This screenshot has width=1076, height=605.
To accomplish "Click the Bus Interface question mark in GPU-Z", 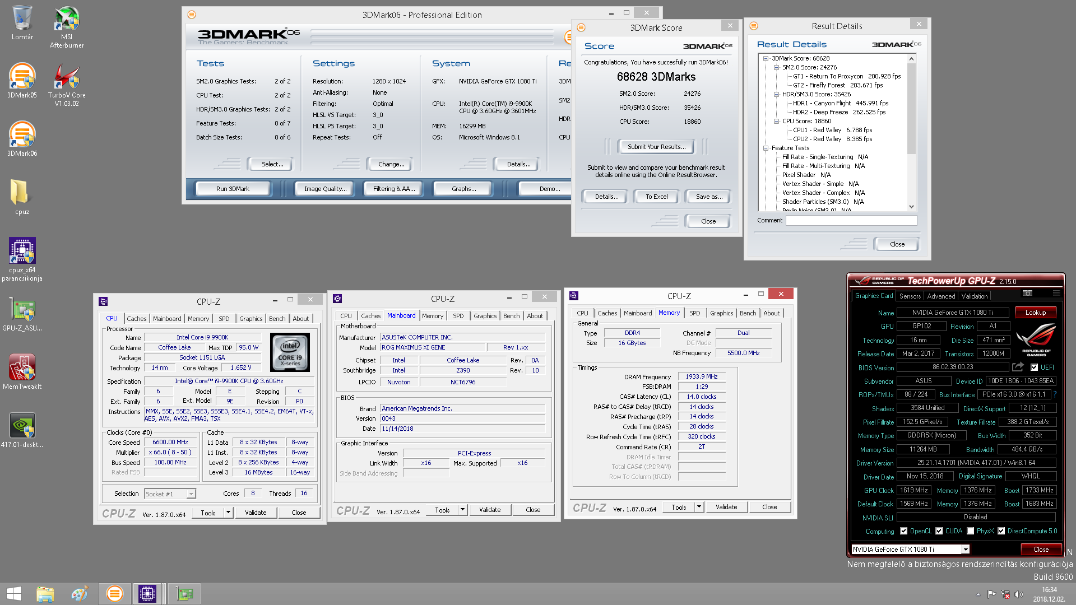I will click(1055, 394).
